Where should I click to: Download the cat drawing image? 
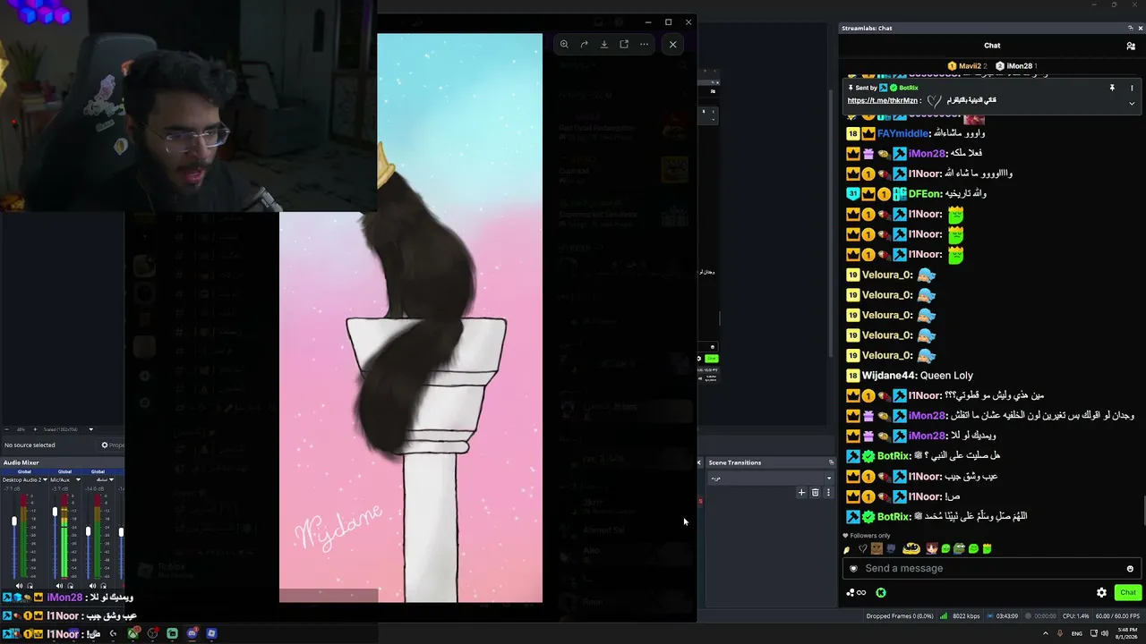click(604, 44)
